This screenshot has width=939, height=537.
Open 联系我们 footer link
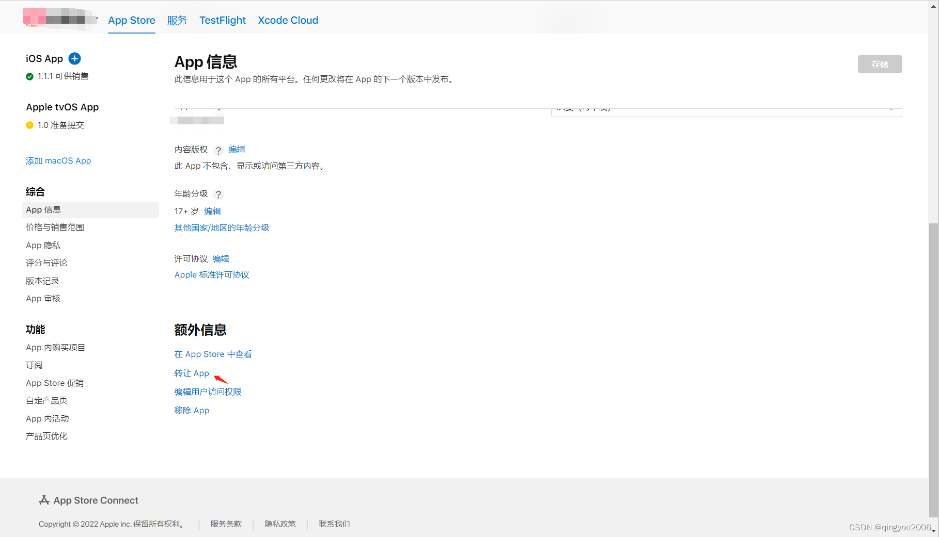(334, 524)
